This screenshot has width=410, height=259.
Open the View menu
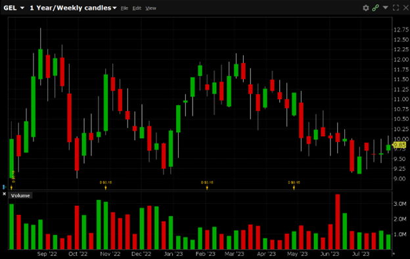pos(151,9)
